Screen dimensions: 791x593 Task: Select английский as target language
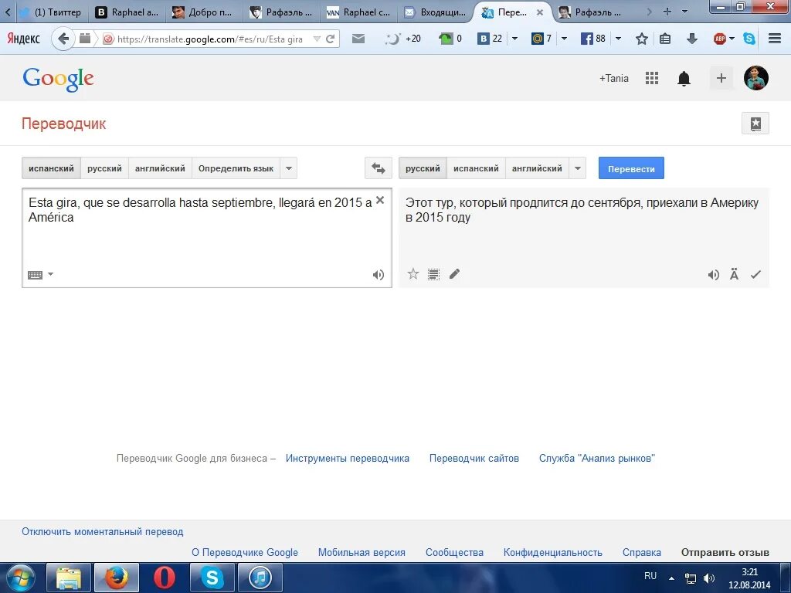537,168
